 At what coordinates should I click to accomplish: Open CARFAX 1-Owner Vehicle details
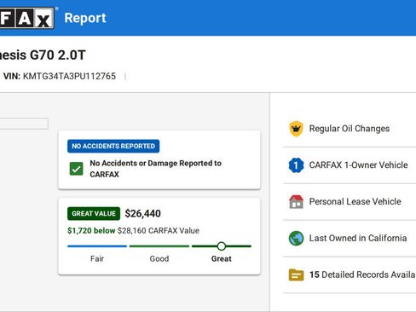(350, 165)
